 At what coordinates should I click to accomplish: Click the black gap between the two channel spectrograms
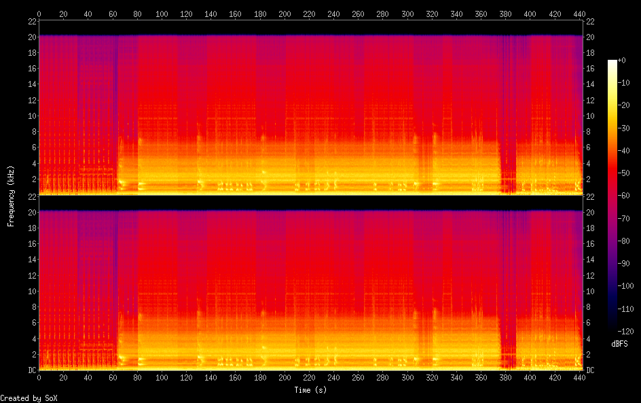(309, 203)
